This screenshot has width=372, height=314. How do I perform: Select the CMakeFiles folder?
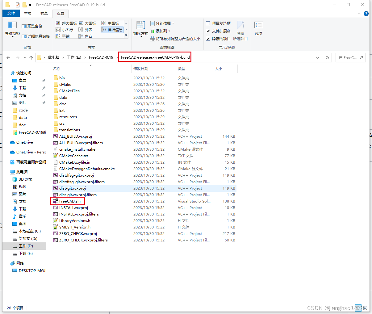point(69,91)
